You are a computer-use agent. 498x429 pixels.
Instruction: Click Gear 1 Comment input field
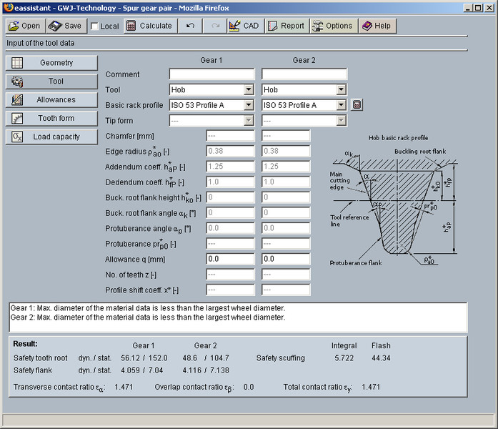(x=211, y=74)
